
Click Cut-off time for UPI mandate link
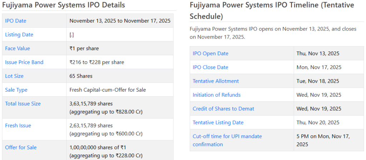[227, 140]
